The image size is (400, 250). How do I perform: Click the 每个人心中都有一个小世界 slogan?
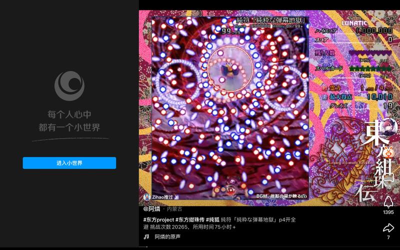tap(69, 121)
